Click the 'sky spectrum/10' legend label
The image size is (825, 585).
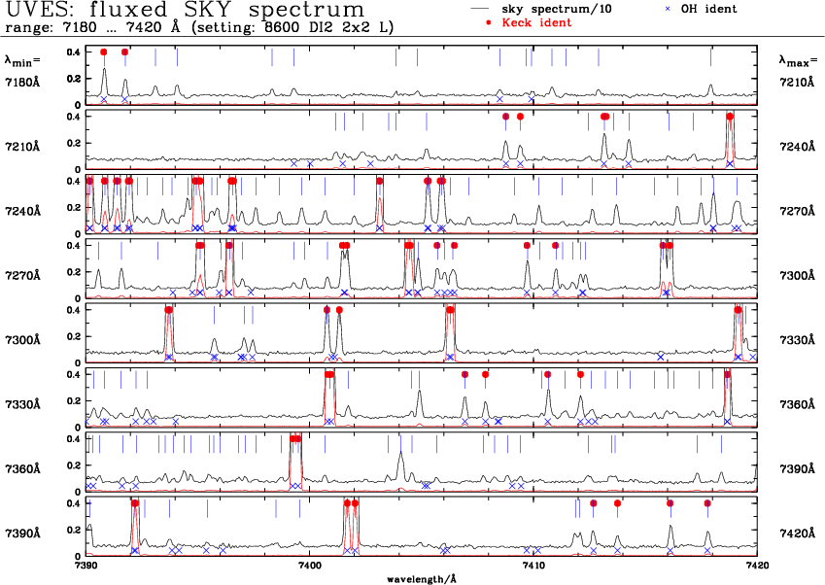tap(557, 9)
